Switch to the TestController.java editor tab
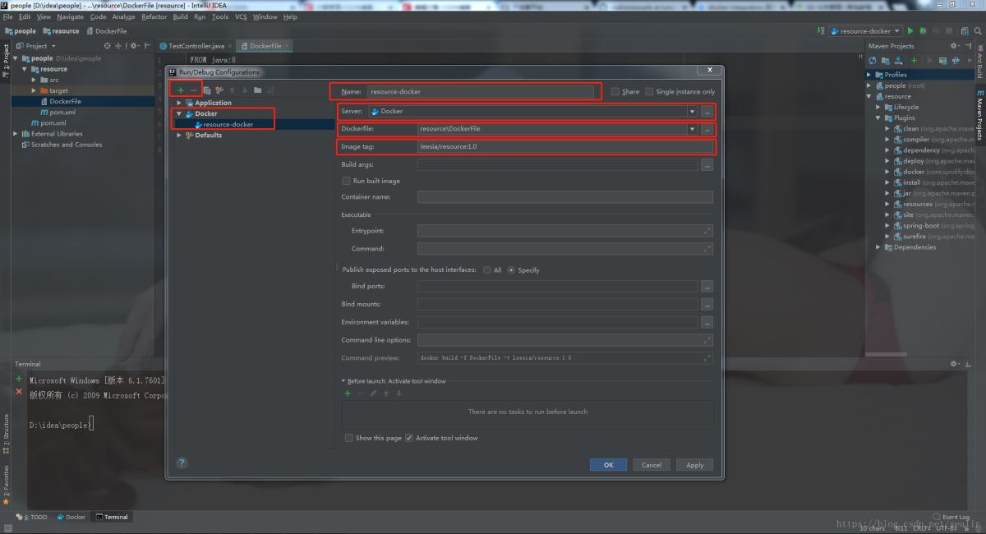Image resolution: width=986 pixels, height=534 pixels. [196, 46]
